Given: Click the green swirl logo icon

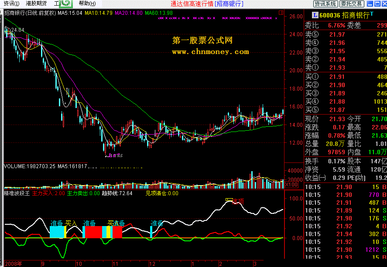Looking at the screenshot, I should [x=66, y=3].
